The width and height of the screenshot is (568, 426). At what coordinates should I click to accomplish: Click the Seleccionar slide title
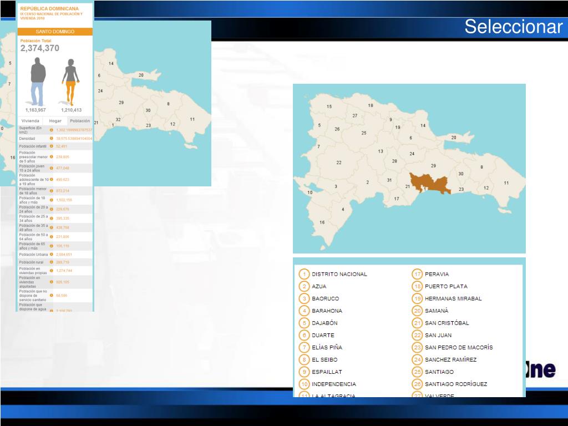(514, 27)
